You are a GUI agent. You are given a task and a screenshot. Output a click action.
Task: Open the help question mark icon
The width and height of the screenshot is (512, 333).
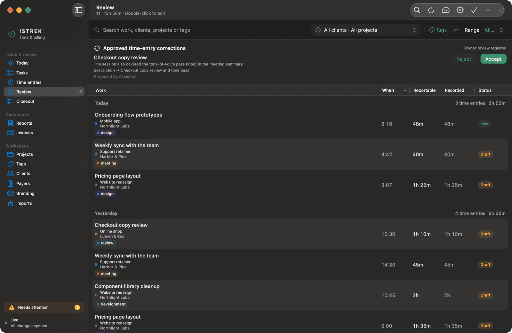tap(501, 10)
